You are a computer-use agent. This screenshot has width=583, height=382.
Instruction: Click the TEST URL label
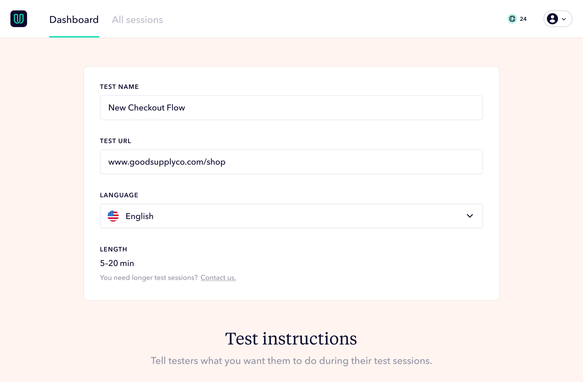point(116,141)
